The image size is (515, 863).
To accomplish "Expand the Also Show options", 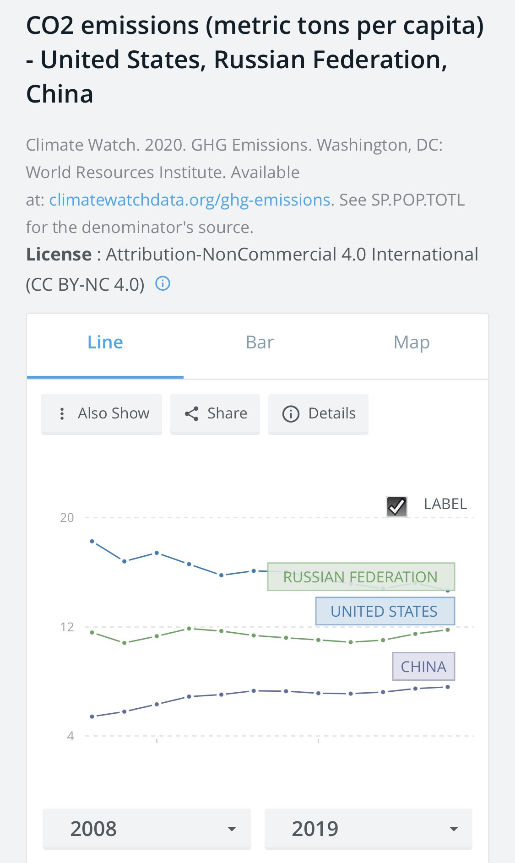I will tap(101, 413).
